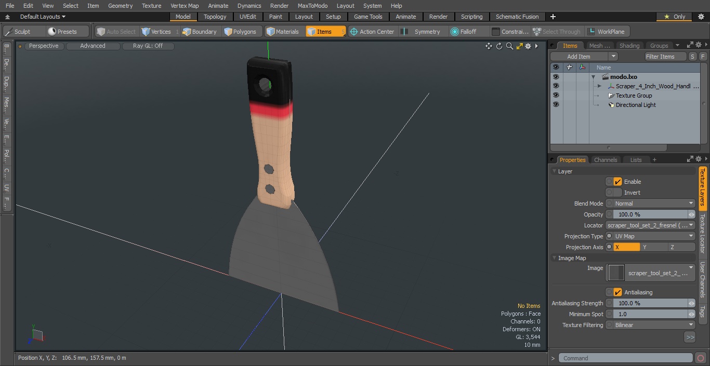Switch to the Channels tab
Screen dimensions: 710x366
pyautogui.click(x=606, y=160)
